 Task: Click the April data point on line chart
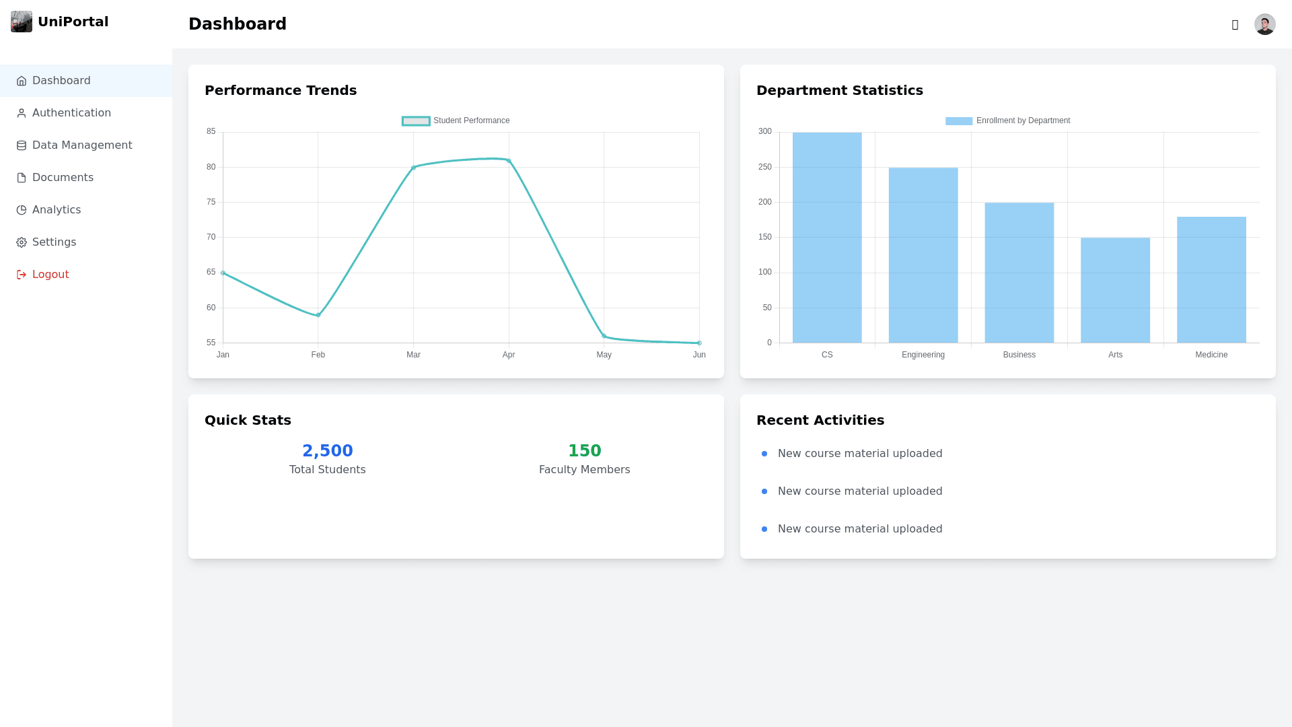[509, 161]
